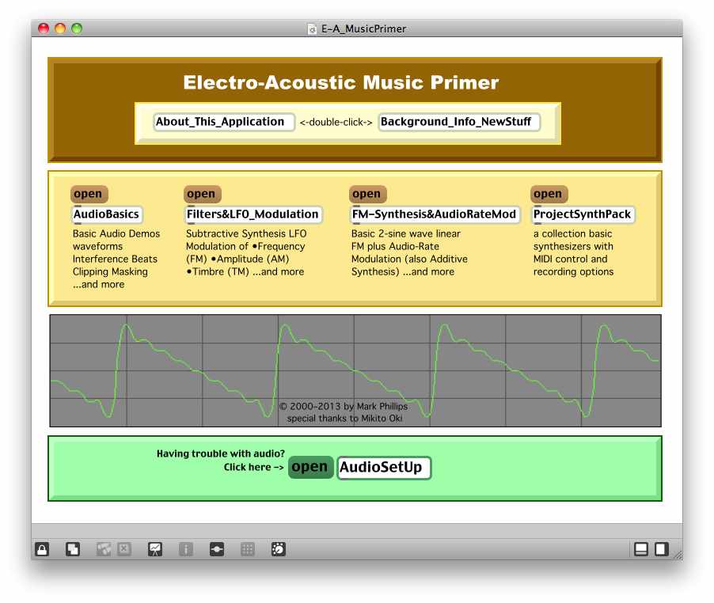Click the grayed-out patcher windows icon
The image size is (714, 603).
[104, 549]
